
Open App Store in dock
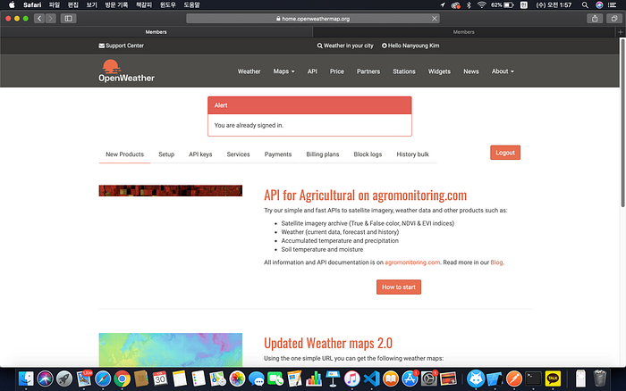click(410, 379)
